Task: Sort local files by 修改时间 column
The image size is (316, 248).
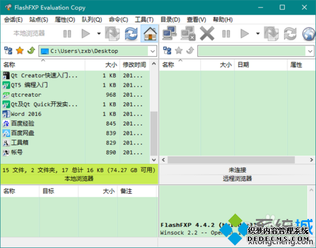Action: point(135,65)
